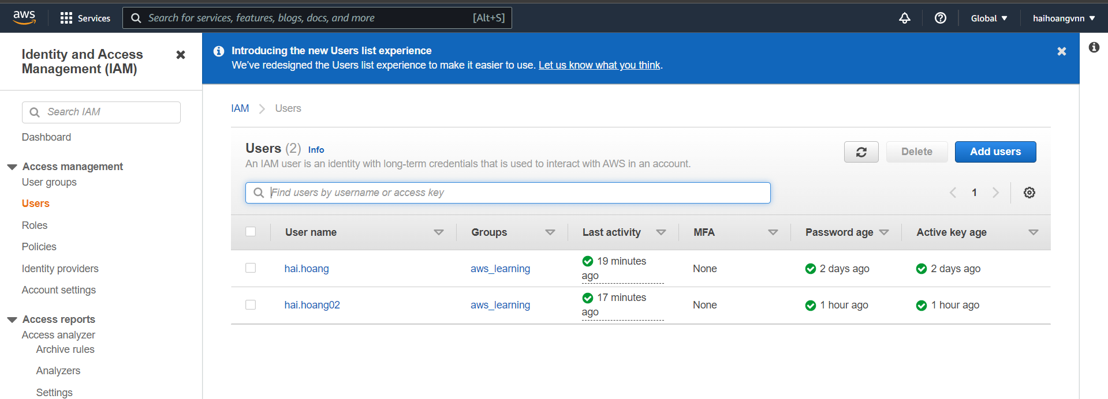Click the Add users button
Image resolution: width=1108 pixels, height=399 pixels.
click(x=995, y=152)
